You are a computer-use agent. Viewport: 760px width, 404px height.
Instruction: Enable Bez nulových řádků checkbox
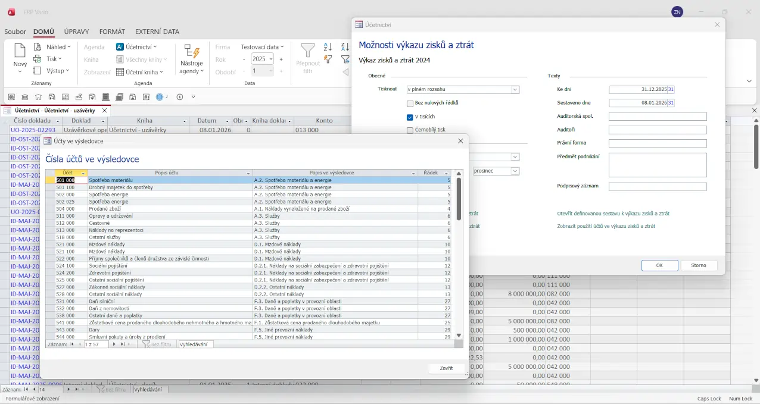click(410, 104)
